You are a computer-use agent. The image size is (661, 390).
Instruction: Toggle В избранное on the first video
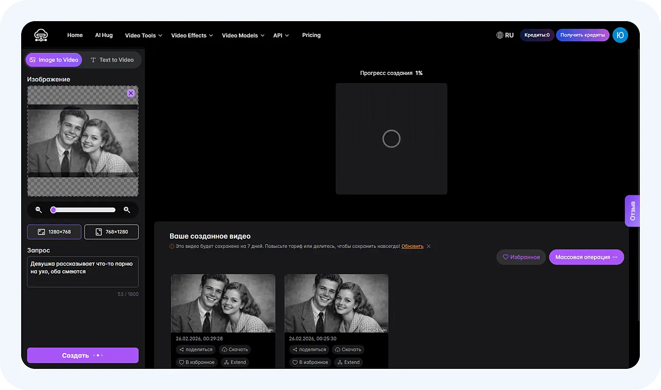[196, 362]
